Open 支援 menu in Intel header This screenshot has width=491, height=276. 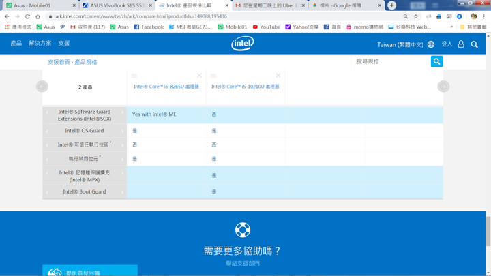point(64,43)
